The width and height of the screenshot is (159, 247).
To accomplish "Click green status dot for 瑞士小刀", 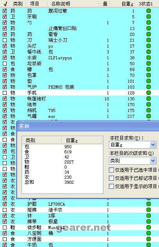I will tap(148, 40).
